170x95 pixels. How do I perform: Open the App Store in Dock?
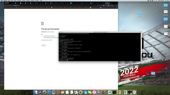pos(99,92)
